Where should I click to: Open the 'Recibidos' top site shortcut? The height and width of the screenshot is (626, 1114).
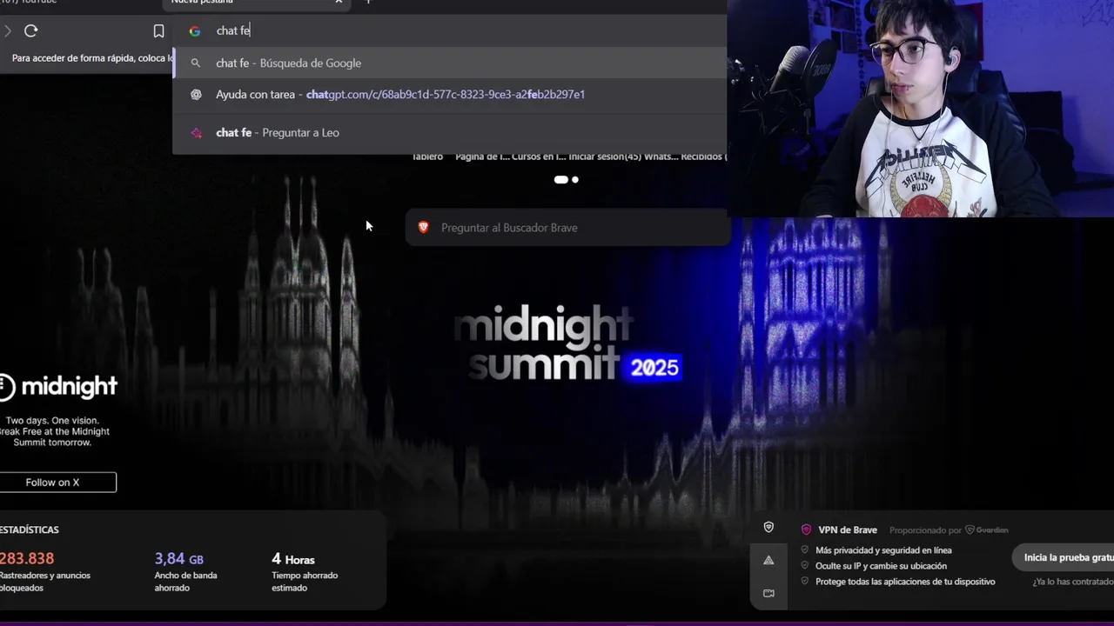pos(701,156)
